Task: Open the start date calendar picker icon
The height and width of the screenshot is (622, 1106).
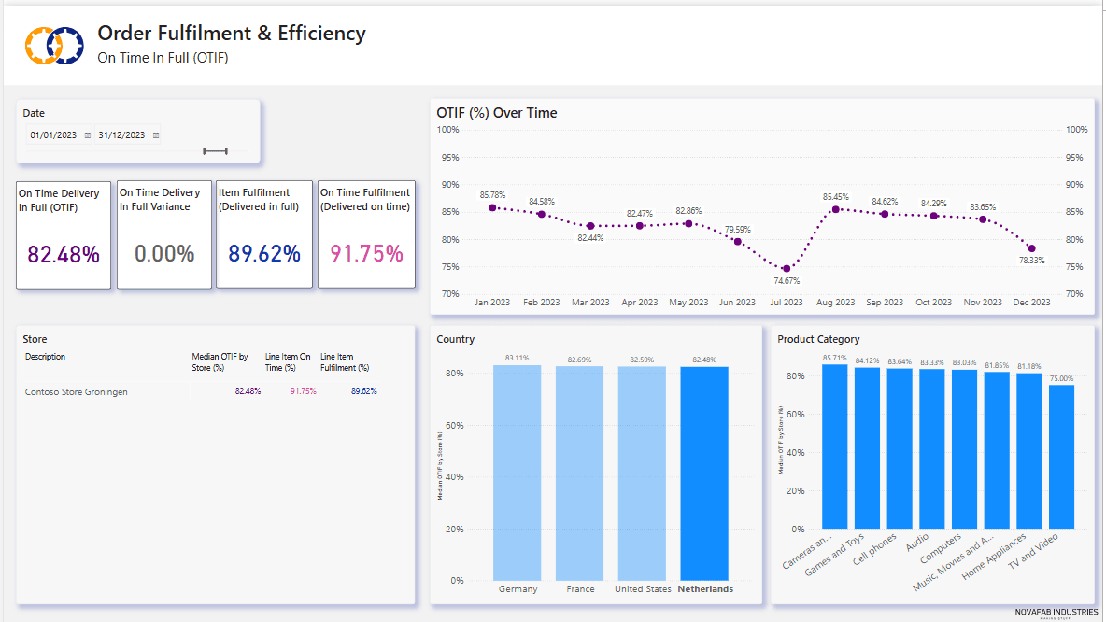Action: [88, 135]
